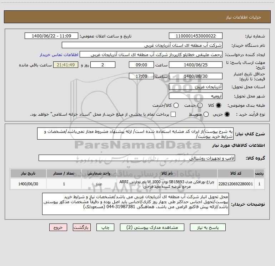The width and height of the screenshot is (275, 266).
Task: Select the متوسط purchase type radio
Action: coord(206,114)
